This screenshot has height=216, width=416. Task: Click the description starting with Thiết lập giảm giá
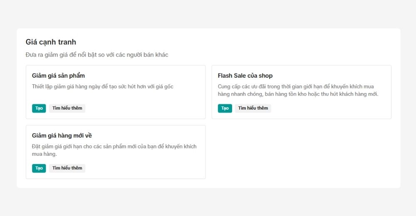coord(102,86)
